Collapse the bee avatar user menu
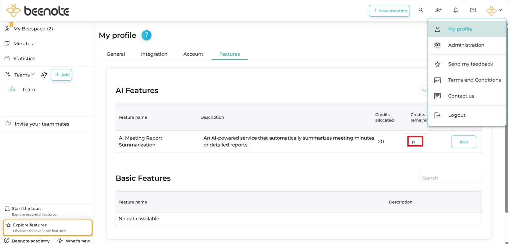The image size is (509, 244). coord(494,11)
